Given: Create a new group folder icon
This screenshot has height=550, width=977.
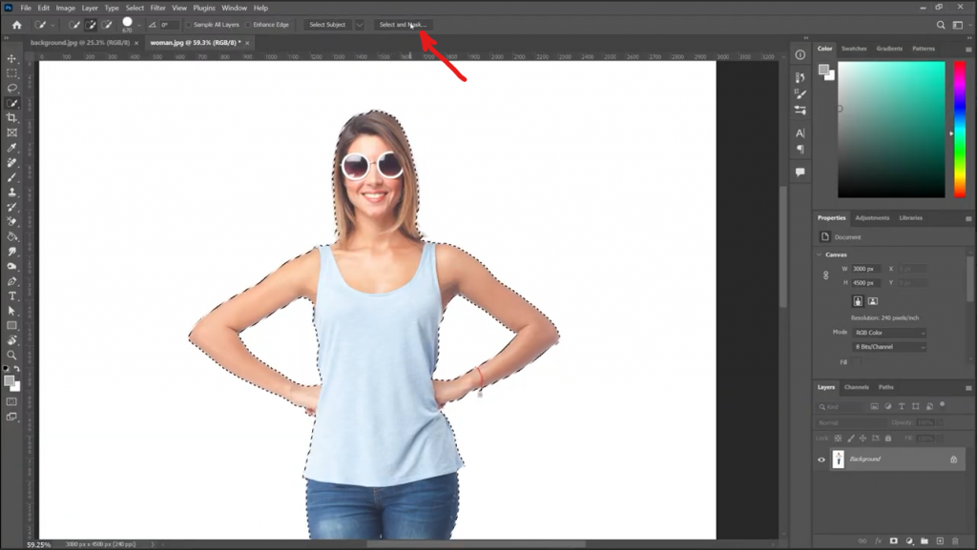Looking at the screenshot, I should click(925, 541).
